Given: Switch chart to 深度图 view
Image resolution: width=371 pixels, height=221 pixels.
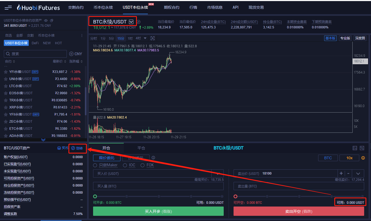Looking at the screenshot, I should coord(360,38).
